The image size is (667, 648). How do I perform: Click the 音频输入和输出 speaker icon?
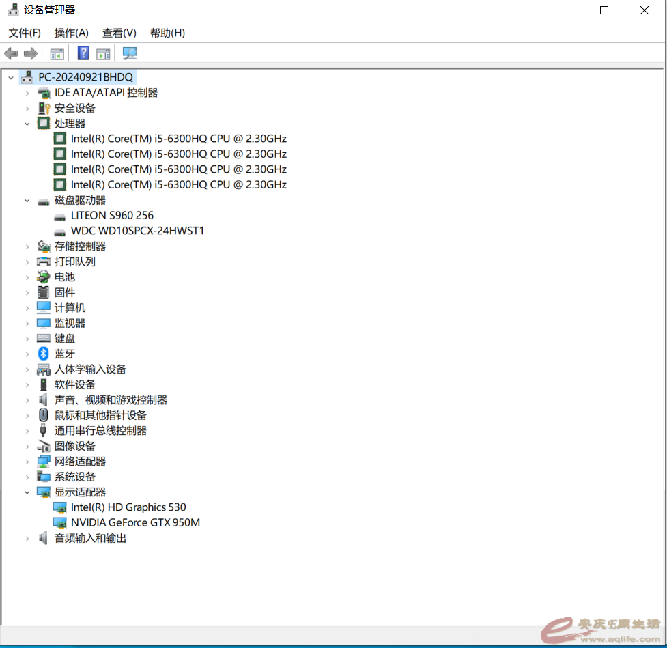pyautogui.click(x=44, y=538)
